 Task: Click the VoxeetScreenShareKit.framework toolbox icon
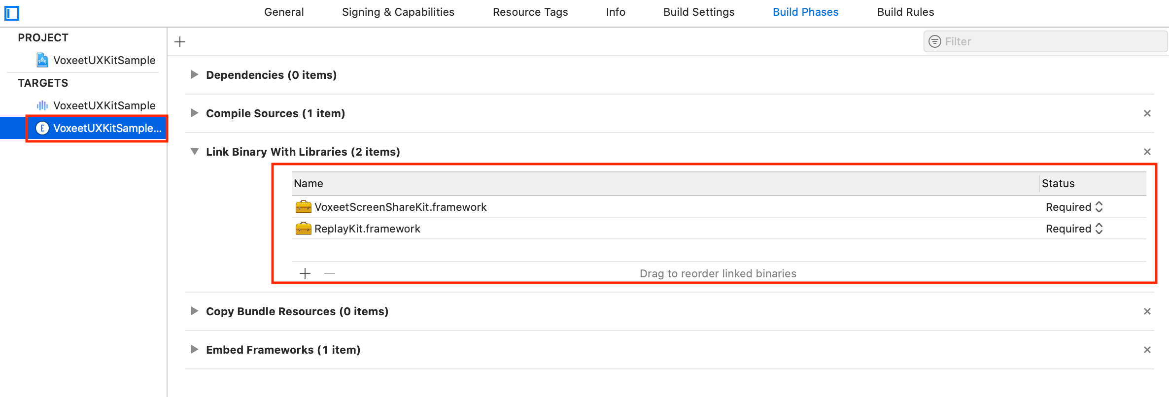304,207
